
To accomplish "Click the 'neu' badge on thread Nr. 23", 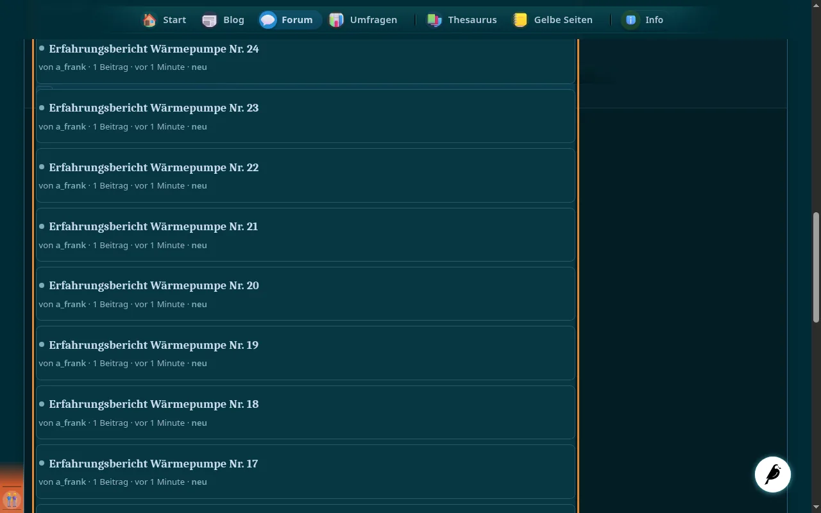I will coord(199,126).
